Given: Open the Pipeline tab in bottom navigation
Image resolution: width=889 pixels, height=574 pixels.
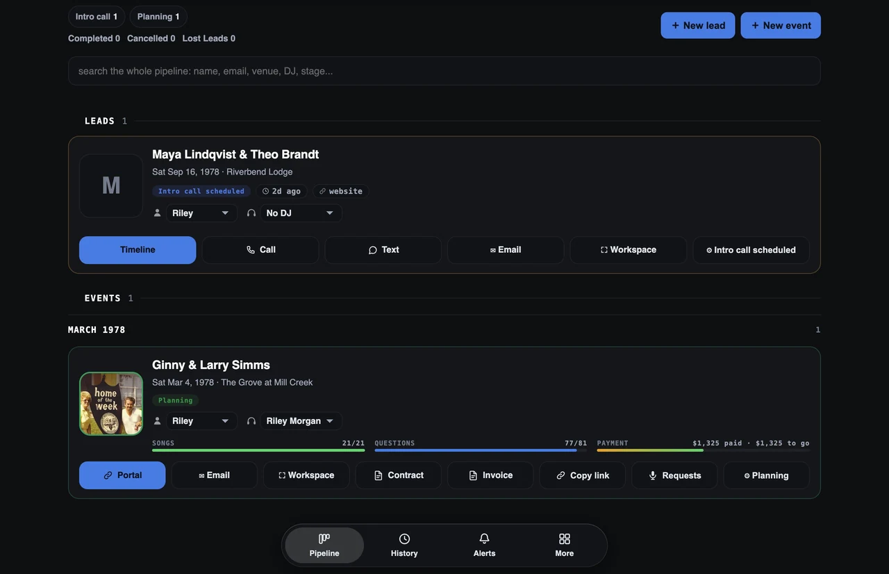Looking at the screenshot, I should pyautogui.click(x=324, y=546).
